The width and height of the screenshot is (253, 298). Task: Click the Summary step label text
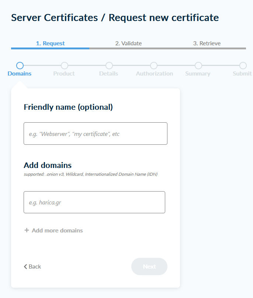198,74
